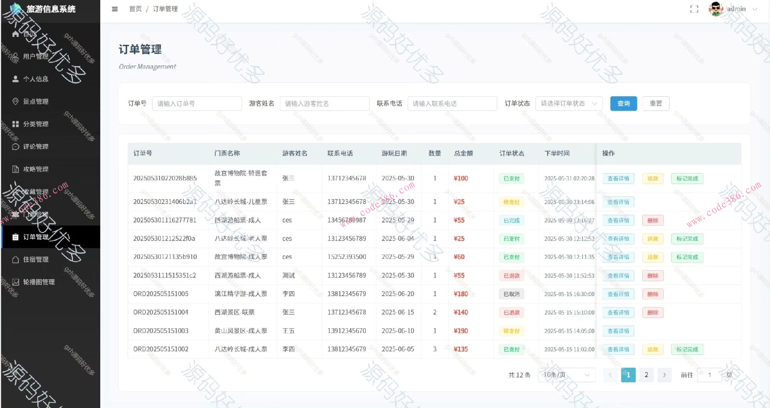Open 用户管理 from the sidebar icon
The image size is (770, 408).
14,56
